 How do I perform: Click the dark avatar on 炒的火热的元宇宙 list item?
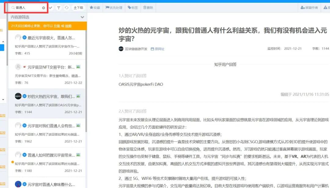[x=18, y=96]
